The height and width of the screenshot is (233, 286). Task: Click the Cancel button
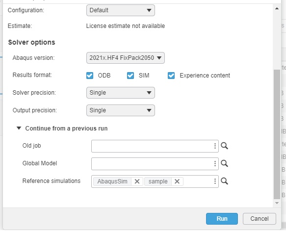click(260, 219)
